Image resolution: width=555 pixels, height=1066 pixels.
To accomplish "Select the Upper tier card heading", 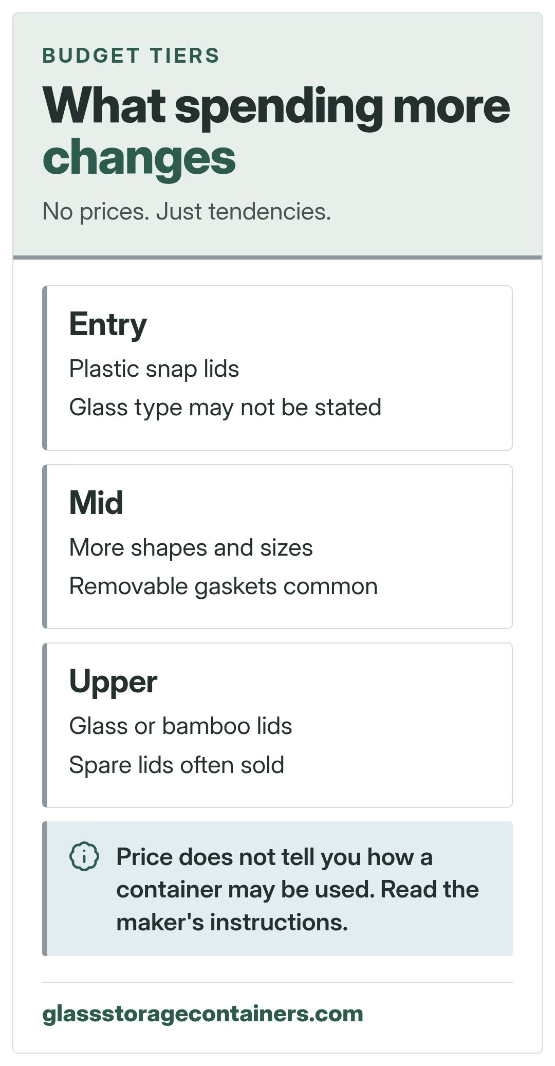I will pyautogui.click(x=113, y=682).
